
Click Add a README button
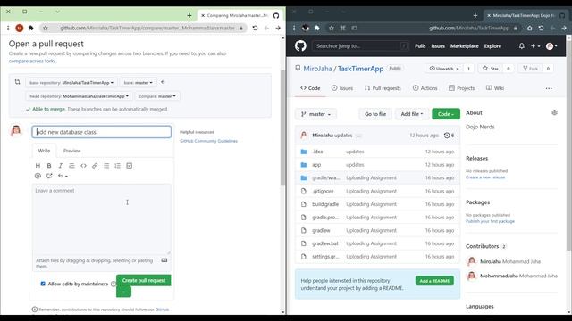point(434,281)
